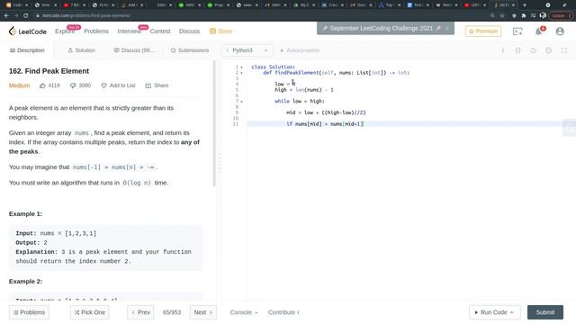Open the Run Code options arrow
Viewport: 576px width, 324px height.
(512, 312)
